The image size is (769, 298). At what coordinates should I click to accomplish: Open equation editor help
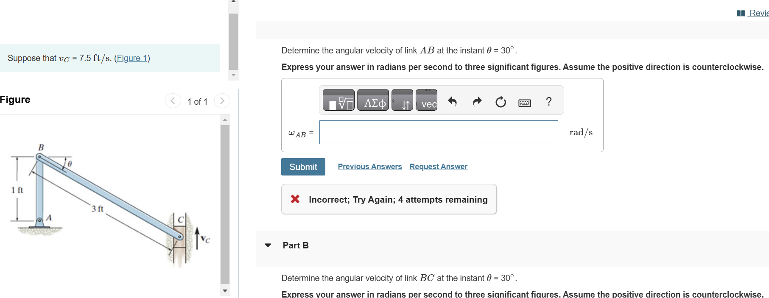(548, 101)
